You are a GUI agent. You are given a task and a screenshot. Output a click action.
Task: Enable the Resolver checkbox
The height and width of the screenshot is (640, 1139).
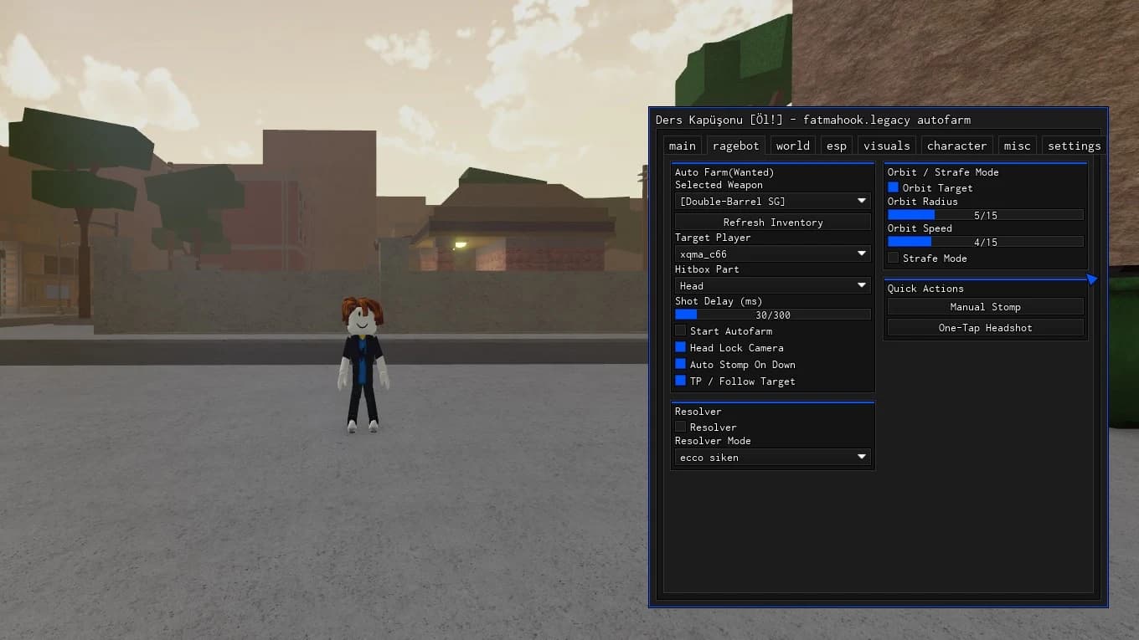680,427
